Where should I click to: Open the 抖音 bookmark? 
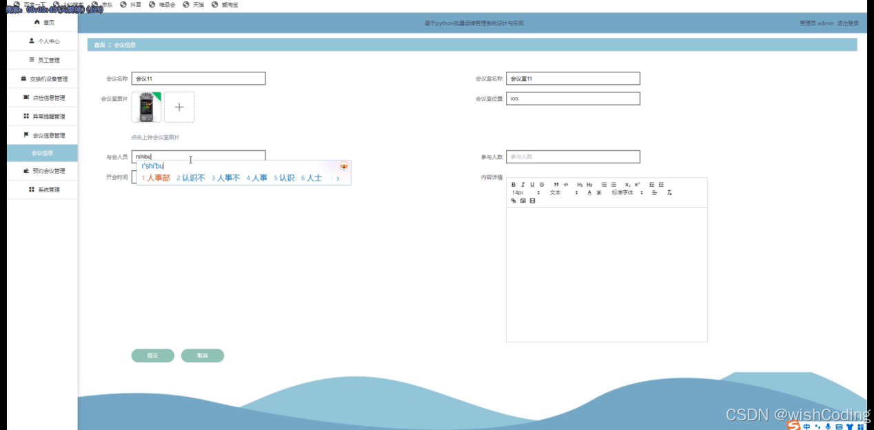(x=130, y=4)
